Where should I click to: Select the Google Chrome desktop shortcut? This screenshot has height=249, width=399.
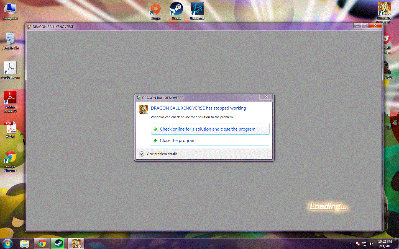pyautogui.click(x=10, y=162)
